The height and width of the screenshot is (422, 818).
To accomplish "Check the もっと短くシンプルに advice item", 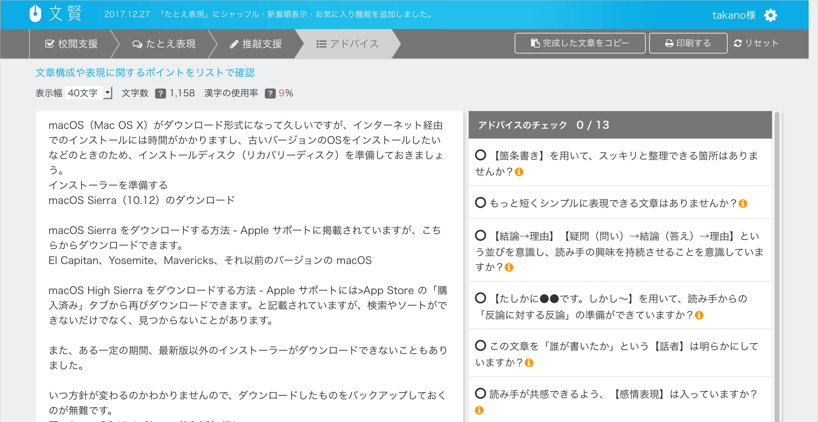I will pyautogui.click(x=480, y=202).
